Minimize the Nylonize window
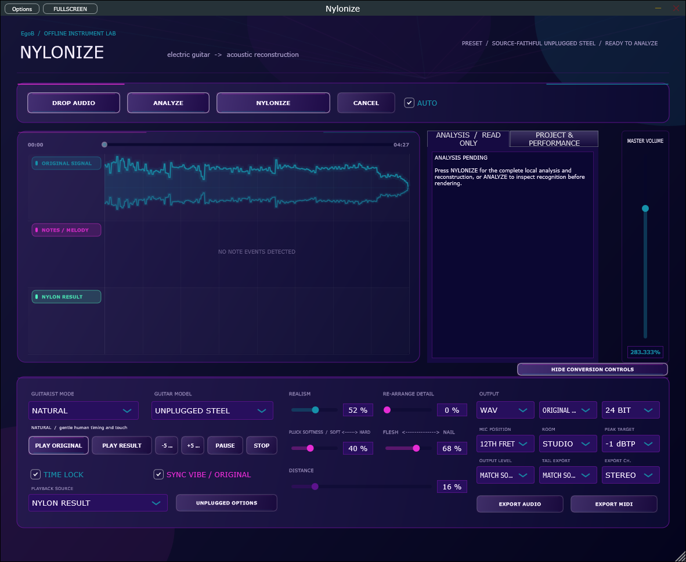 (x=658, y=8)
